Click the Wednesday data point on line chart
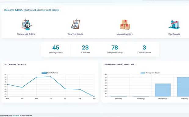 coord(36,77)
